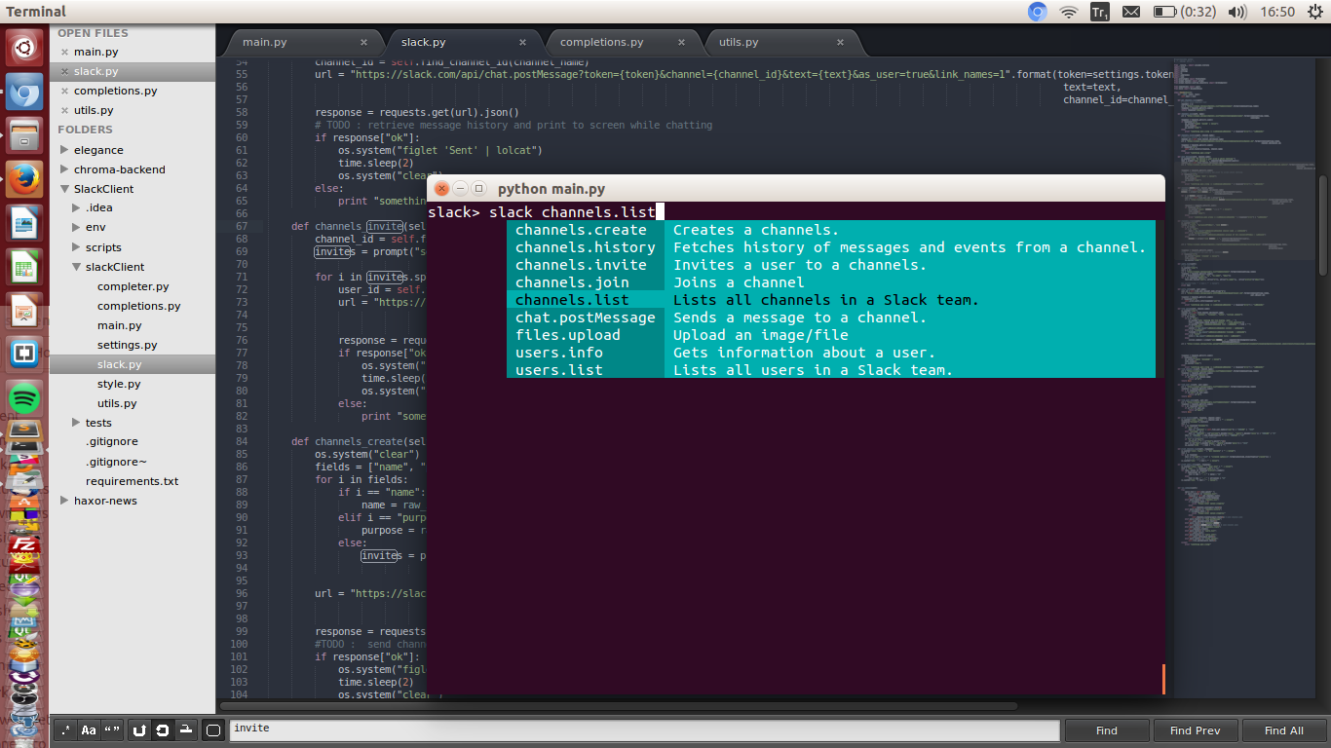The height and width of the screenshot is (748, 1331).
Task: Open the Wi-Fi network menu
Action: pyautogui.click(x=1069, y=12)
